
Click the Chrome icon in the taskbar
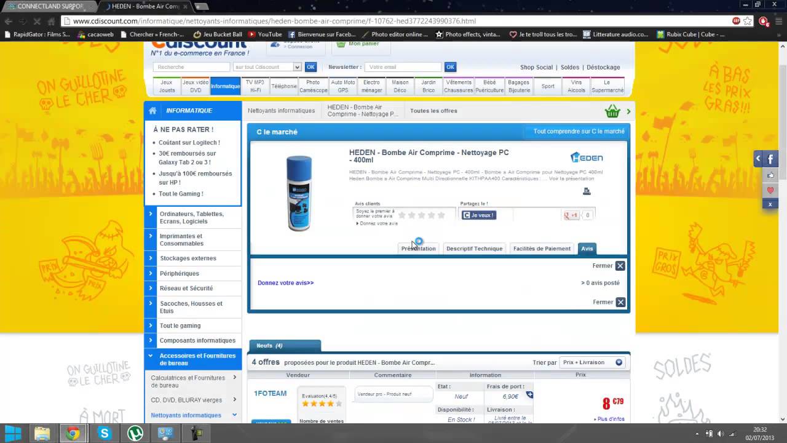(73, 433)
